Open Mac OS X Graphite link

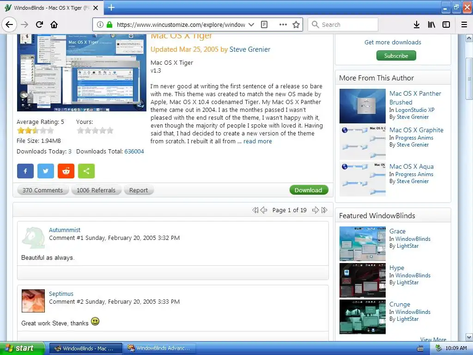coord(416,130)
